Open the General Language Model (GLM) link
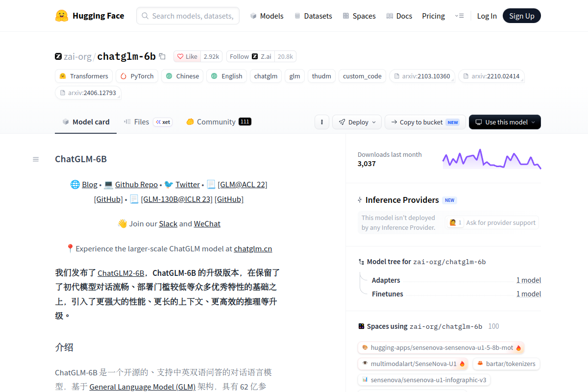The width and height of the screenshot is (588, 392). (143, 387)
